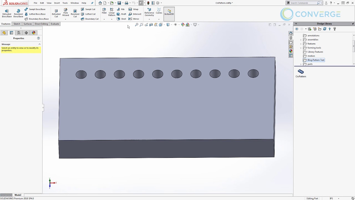This screenshot has height=200, width=355.
Task: Open the Curves tool
Action: [x=159, y=11]
